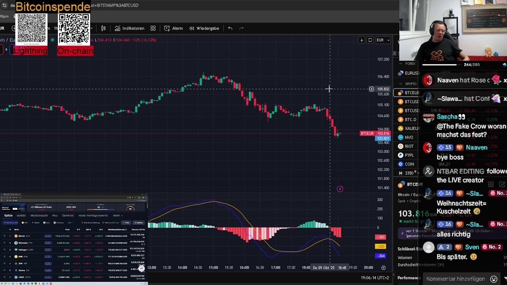Open the emoji picker in comment box
The image size is (507, 285).
coord(494,279)
